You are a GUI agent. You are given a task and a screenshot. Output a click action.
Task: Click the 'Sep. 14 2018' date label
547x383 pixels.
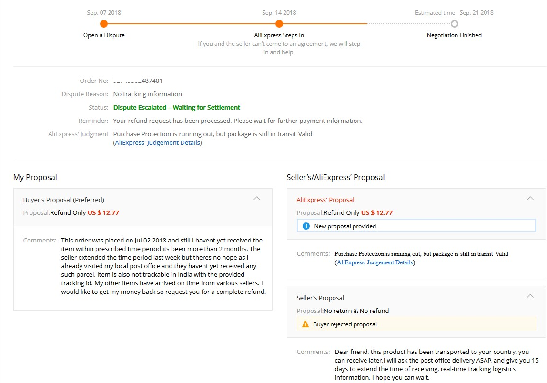click(279, 13)
